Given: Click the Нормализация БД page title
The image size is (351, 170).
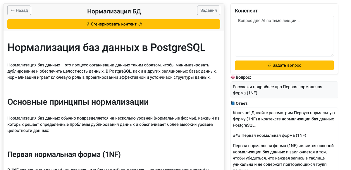Looking at the screenshot, I should tap(114, 11).
